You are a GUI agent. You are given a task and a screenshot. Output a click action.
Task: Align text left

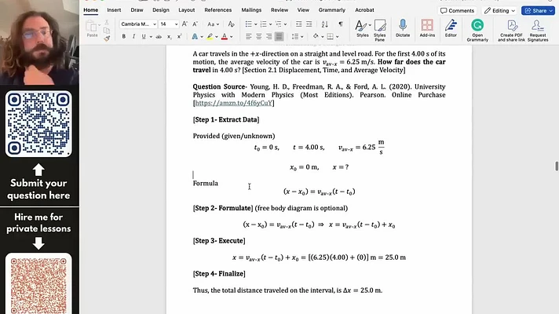[248, 36]
